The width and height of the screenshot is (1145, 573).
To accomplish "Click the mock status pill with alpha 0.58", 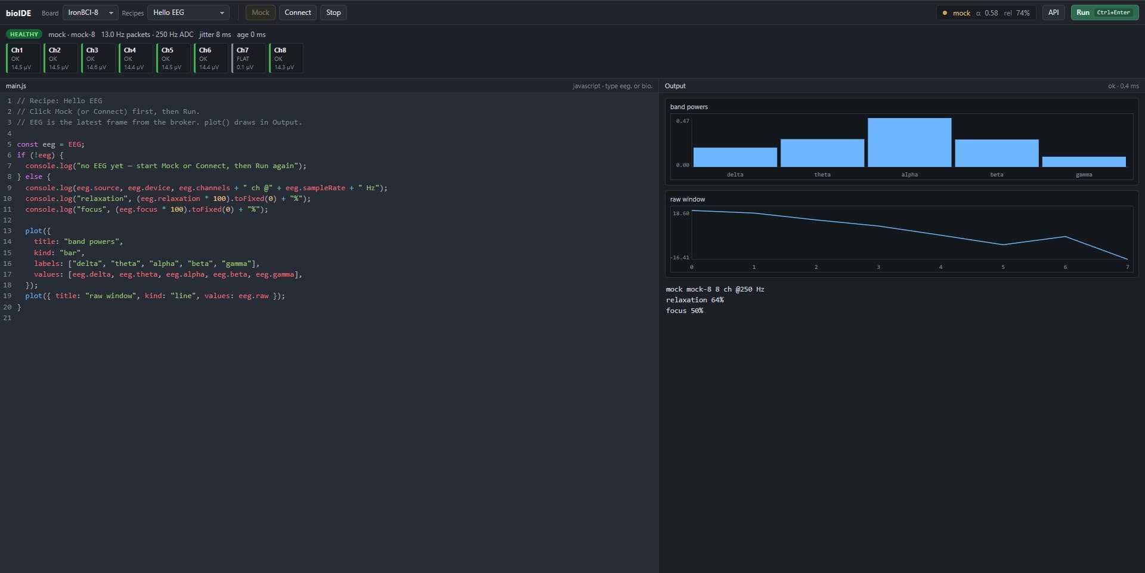I will click(986, 13).
